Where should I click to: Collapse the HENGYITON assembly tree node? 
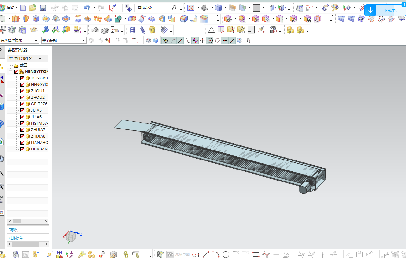click(x=11, y=72)
